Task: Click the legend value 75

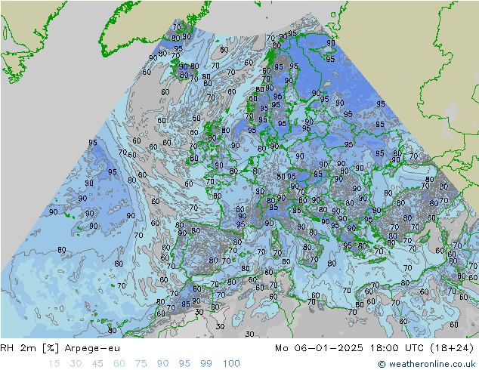Action: (141, 364)
